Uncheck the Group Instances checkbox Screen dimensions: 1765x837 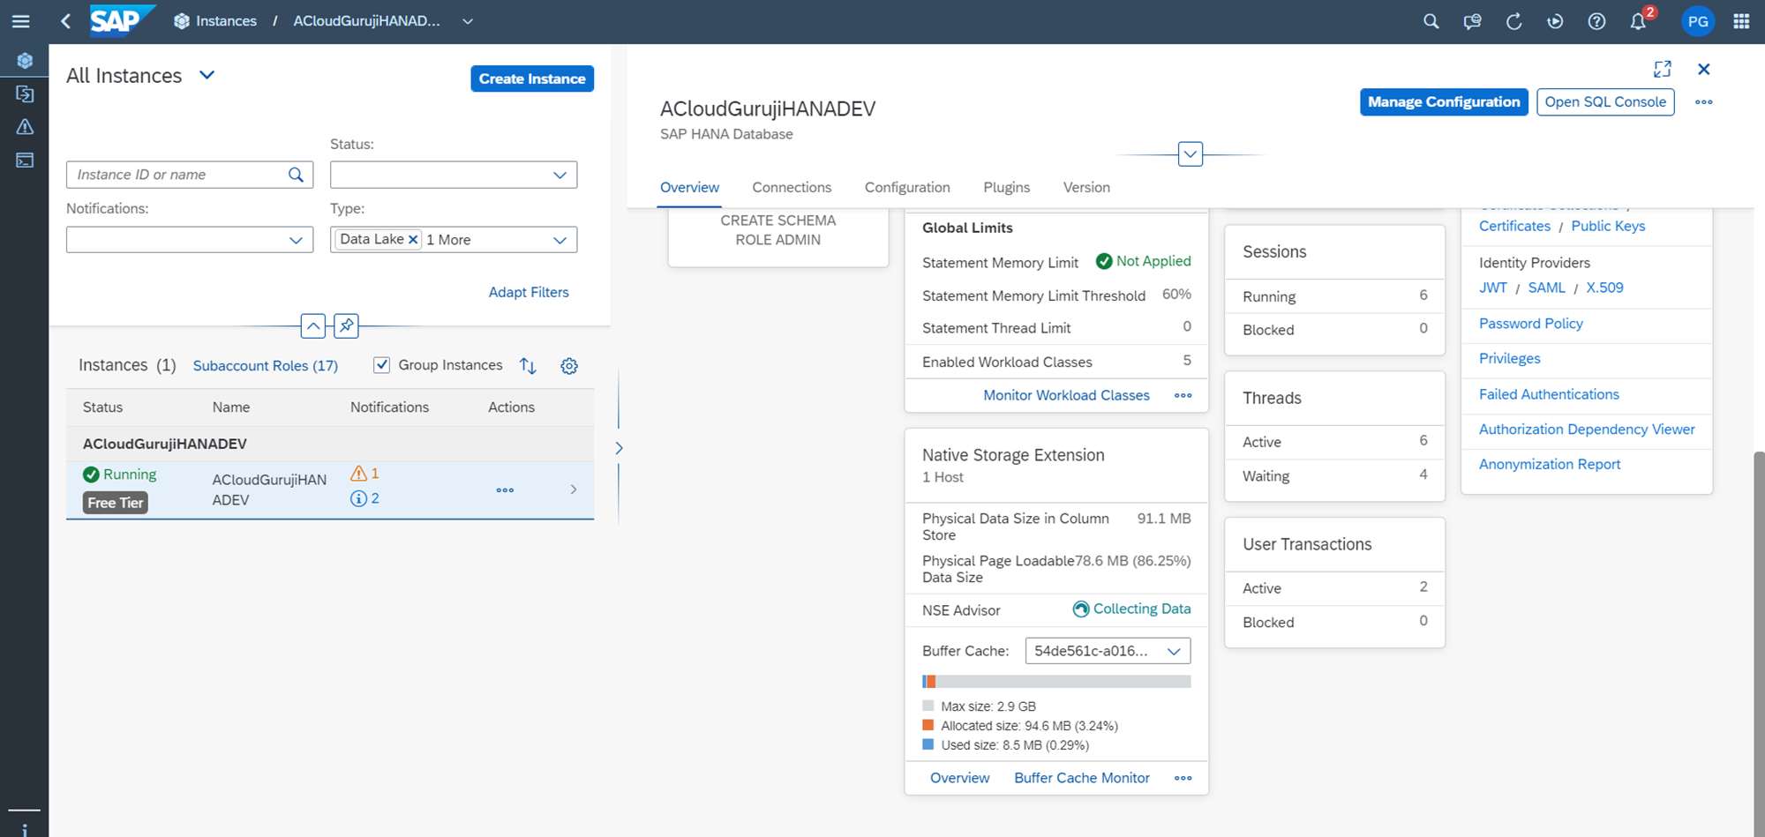pyautogui.click(x=382, y=365)
